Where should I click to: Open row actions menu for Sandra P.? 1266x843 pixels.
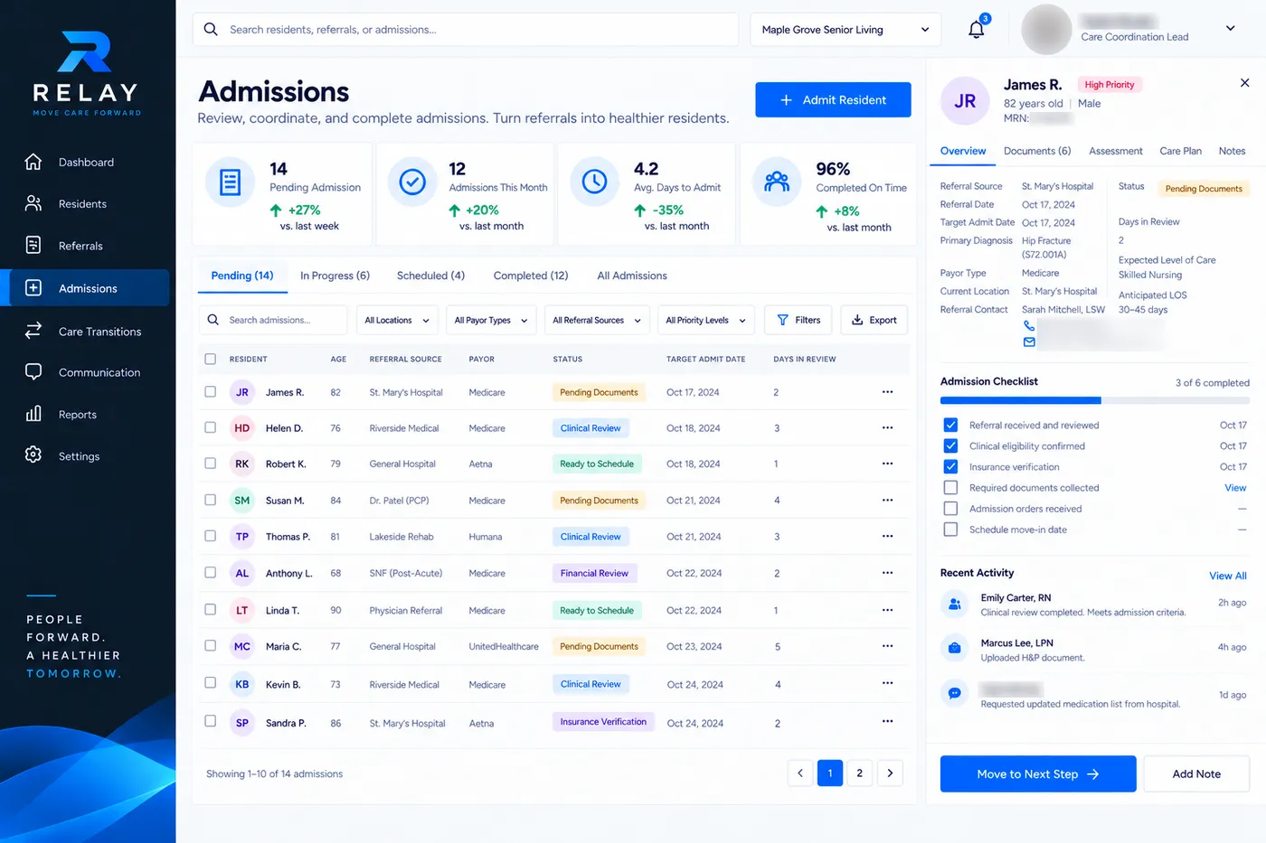pos(887,721)
